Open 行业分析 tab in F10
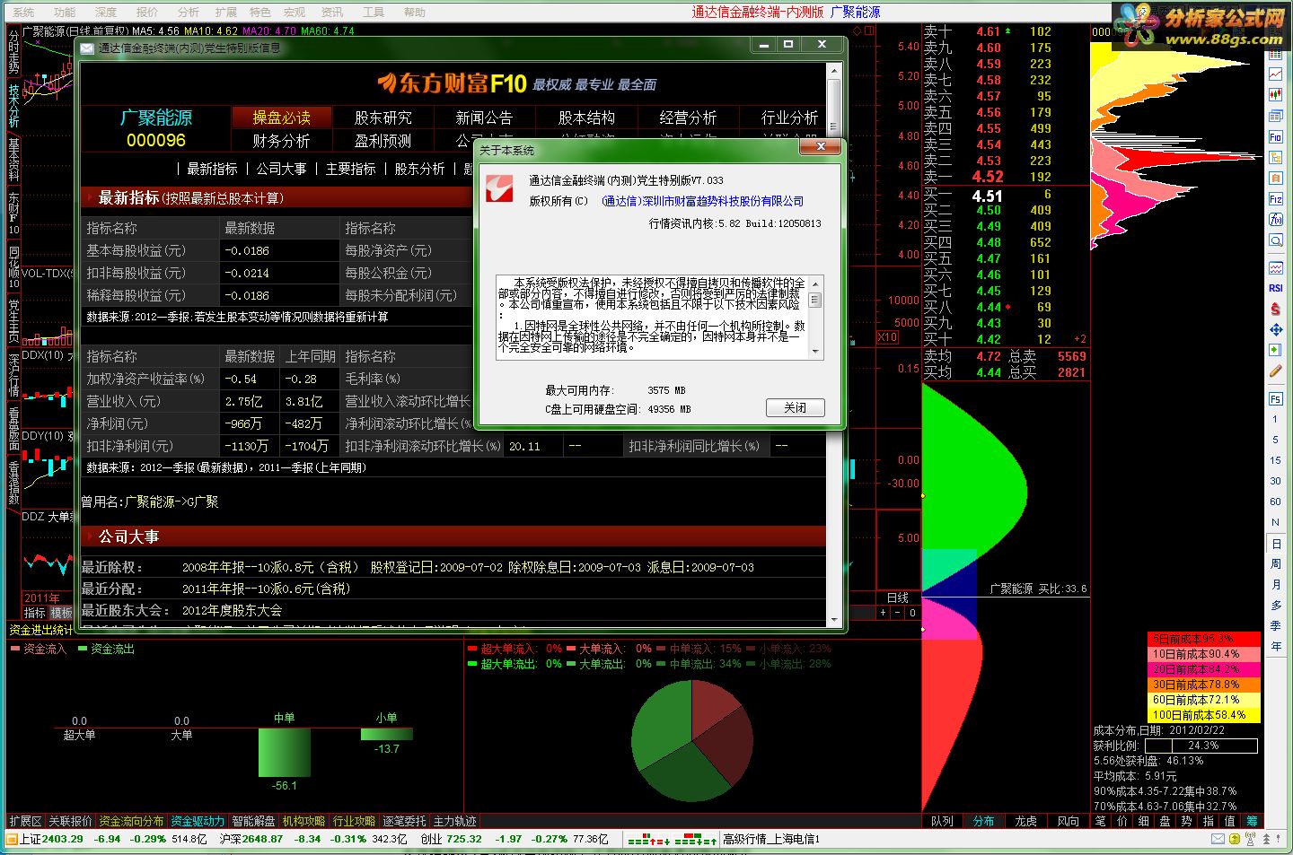 (789, 118)
